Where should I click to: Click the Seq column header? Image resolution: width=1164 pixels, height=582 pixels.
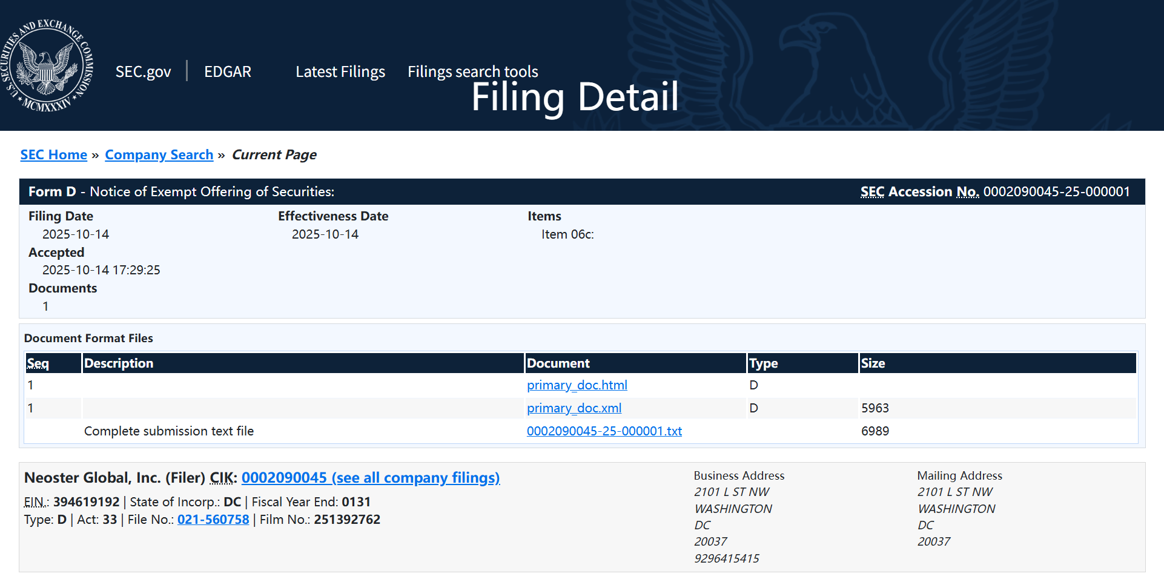(x=38, y=363)
